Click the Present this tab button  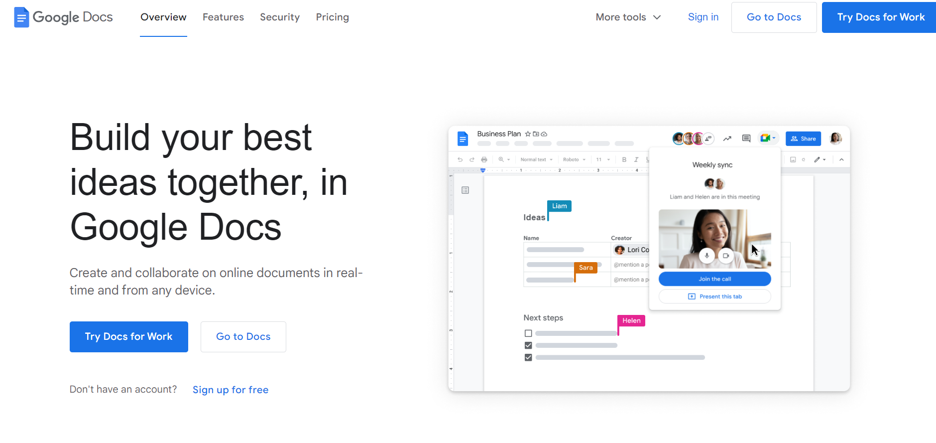(x=715, y=296)
